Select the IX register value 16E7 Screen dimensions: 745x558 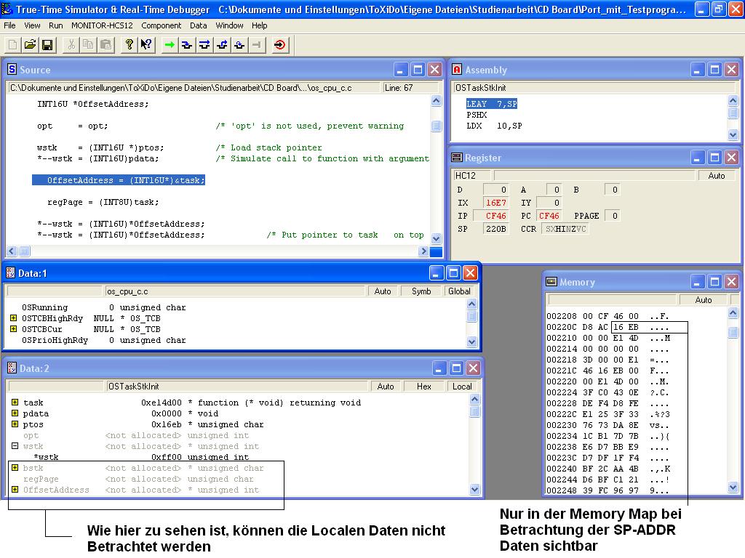pyautogui.click(x=495, y=203)
